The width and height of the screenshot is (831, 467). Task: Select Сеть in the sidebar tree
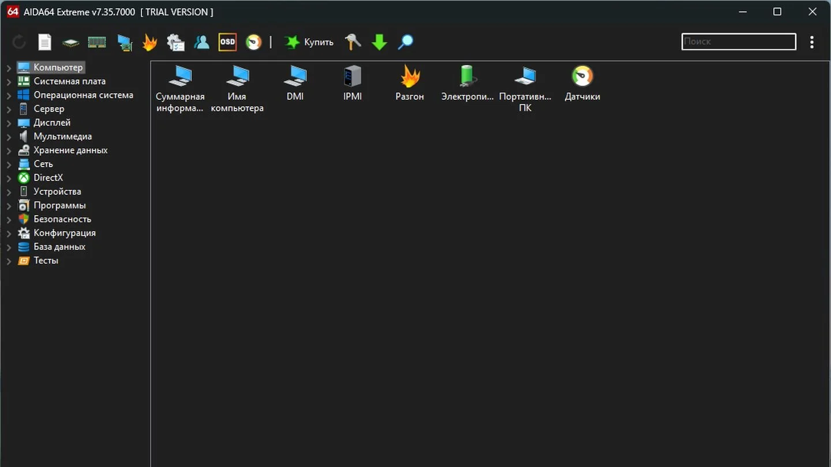(36, 164)
